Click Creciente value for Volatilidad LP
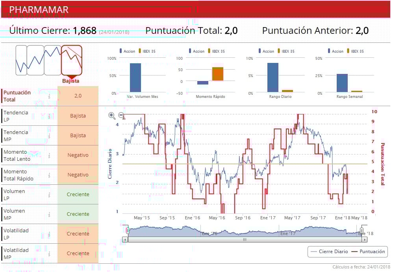393x272 pixels. 78,234
